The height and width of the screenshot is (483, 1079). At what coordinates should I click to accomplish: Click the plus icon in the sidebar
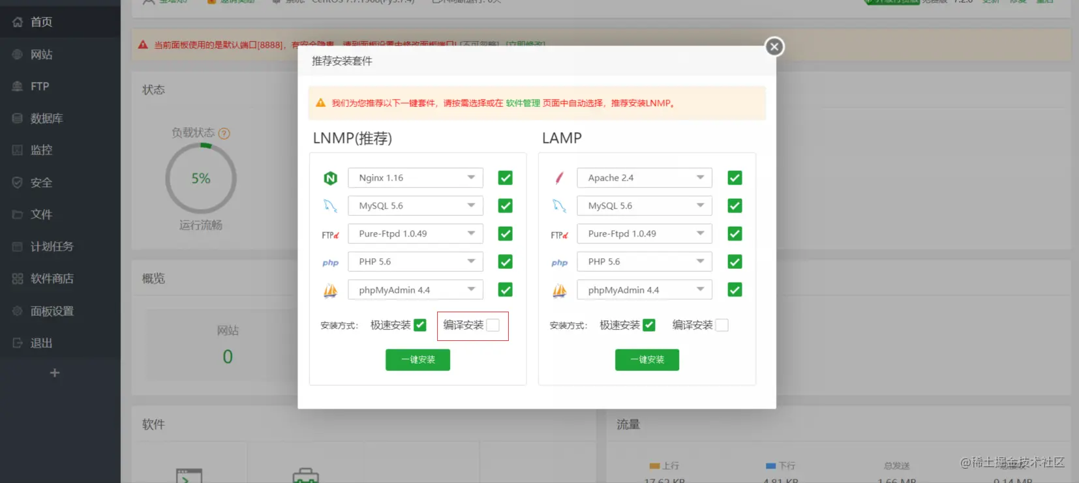click(x=55, y=373)
